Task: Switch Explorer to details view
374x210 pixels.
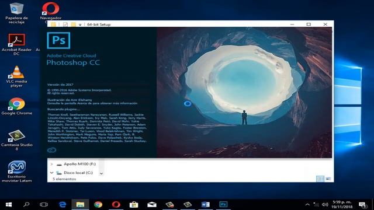Action: click(x=320, y=178)
